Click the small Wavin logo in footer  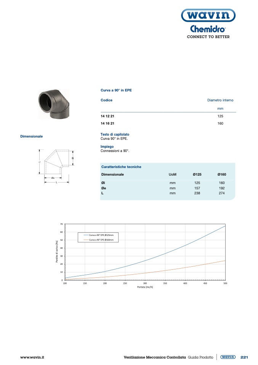[228, 357]
